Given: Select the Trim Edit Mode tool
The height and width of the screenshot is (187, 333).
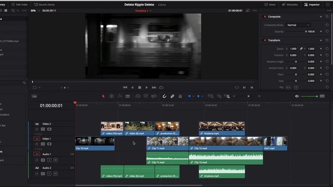Looking at the screenshot, I should tap(111, 96).
